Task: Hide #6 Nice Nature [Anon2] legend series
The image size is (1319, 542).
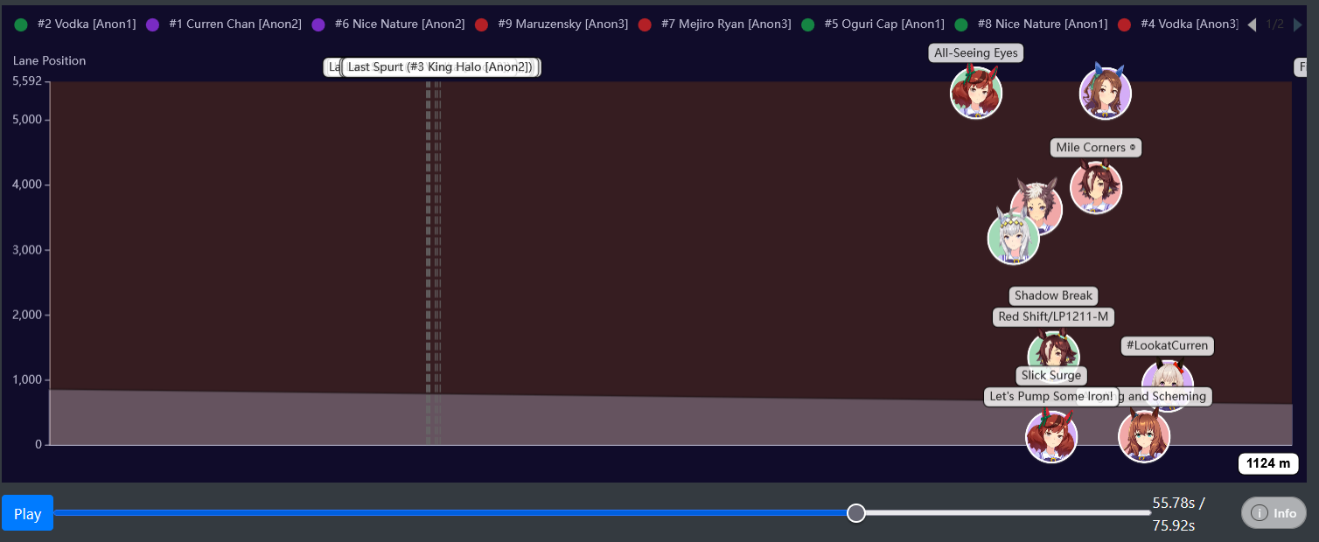Action: pos(388,24)
